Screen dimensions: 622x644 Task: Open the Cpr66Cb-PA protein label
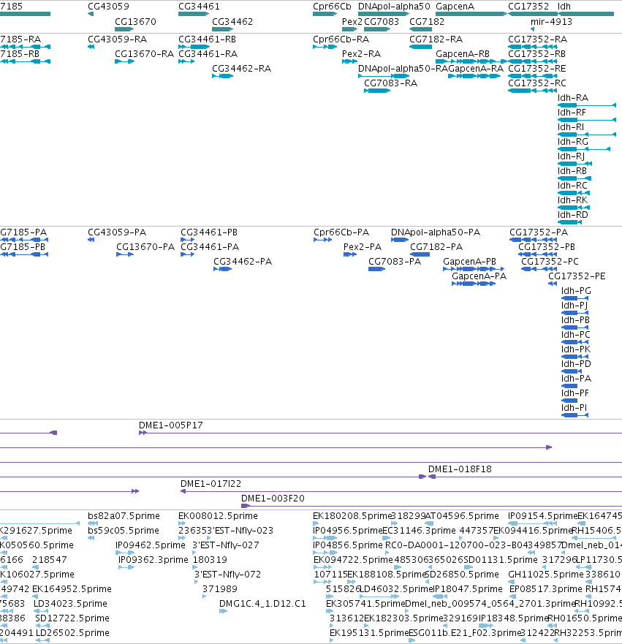[341, 232]
